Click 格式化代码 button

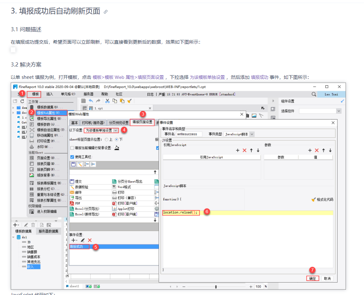[x=322, y=199]
